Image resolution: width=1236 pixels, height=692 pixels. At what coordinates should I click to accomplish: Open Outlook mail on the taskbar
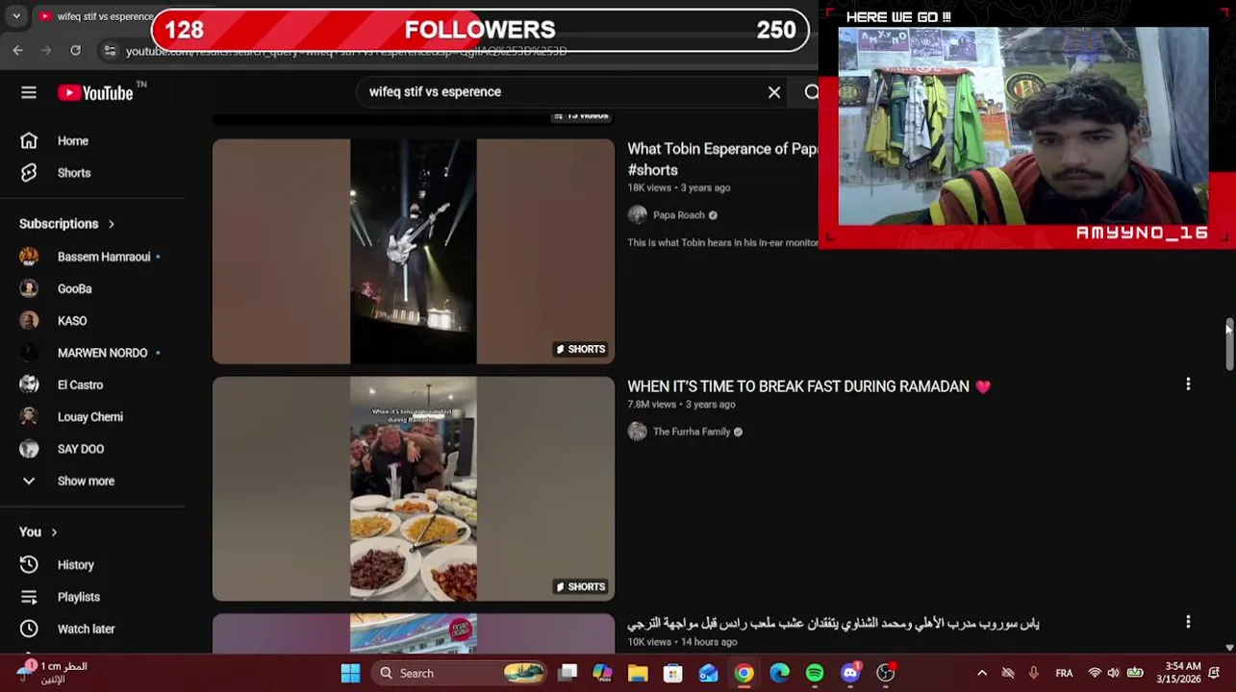point(709,674)
